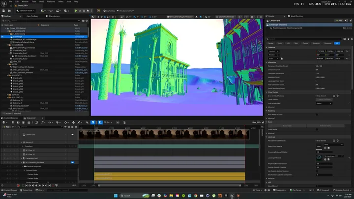Collapse the Transform section in Details
The height and width of the screenshot is (199, 354).
266,47
